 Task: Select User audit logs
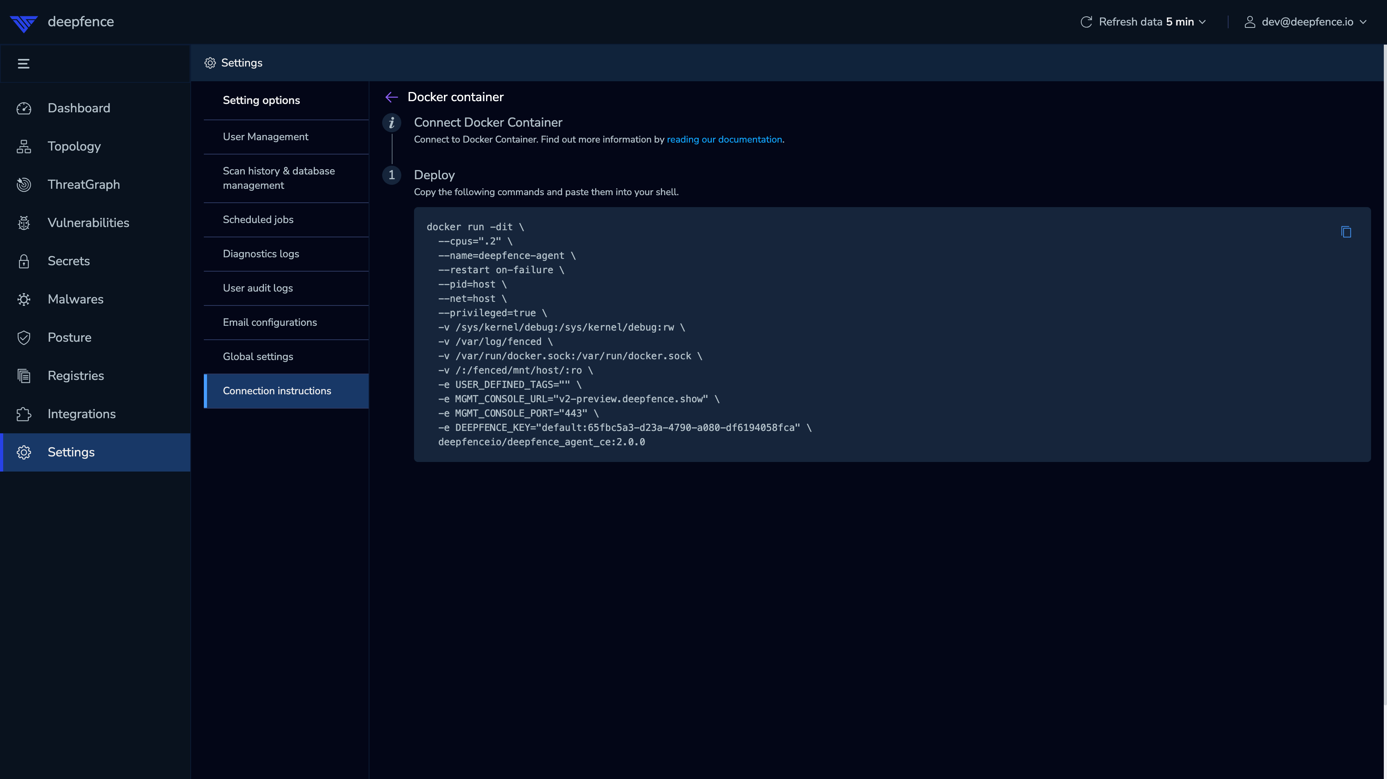pos(287,288)
